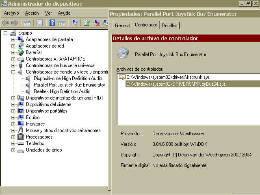260x195 pixels.
Task: Click the Properties toolbar icon
Action: 39,23
